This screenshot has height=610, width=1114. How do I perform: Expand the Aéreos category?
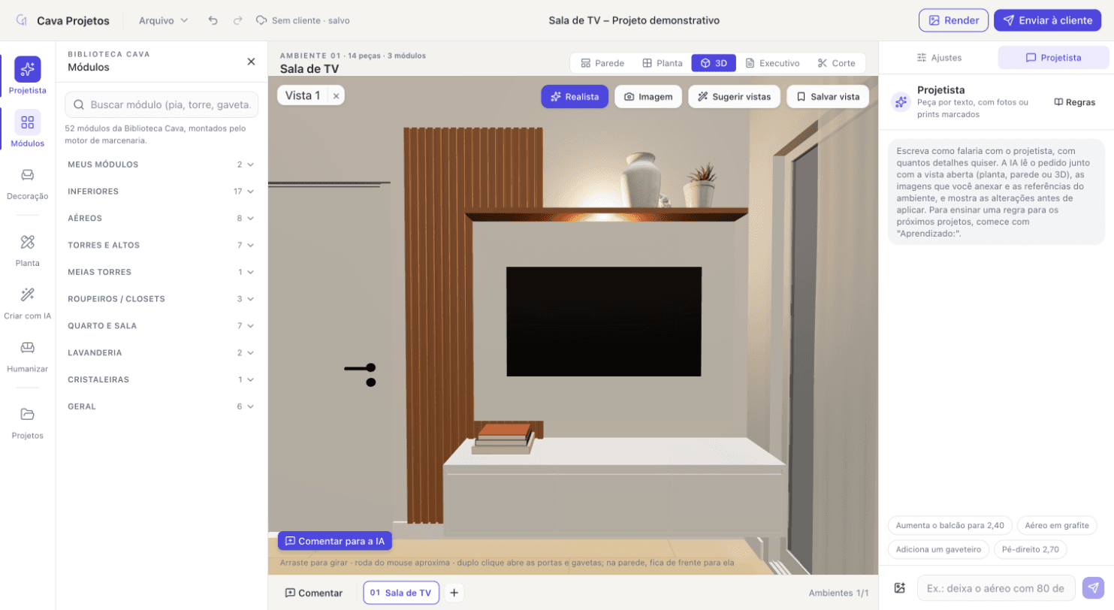(161, 218)
